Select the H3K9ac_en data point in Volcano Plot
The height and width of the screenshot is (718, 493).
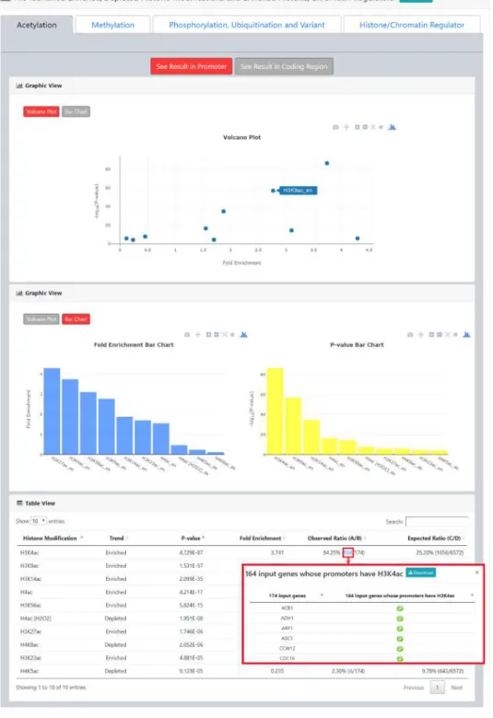(x=273, y=191)
